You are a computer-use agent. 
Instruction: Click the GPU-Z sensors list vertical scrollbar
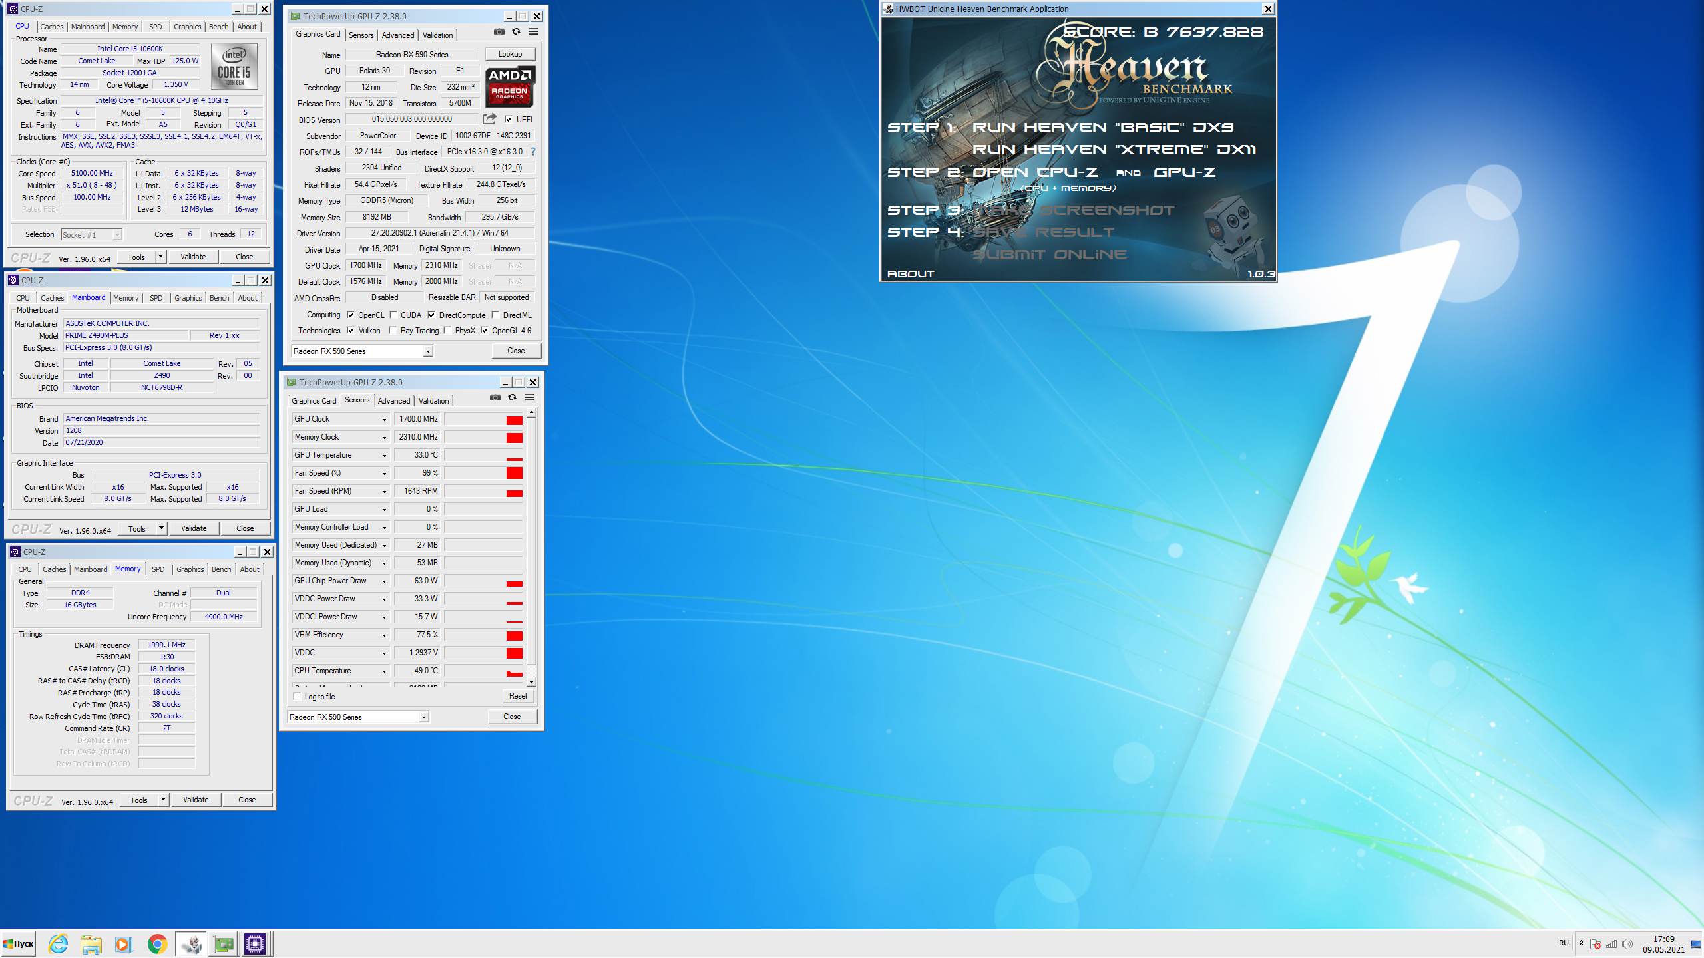point(531,547)
